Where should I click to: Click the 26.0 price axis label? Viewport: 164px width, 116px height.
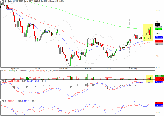[x=157, y=22]
